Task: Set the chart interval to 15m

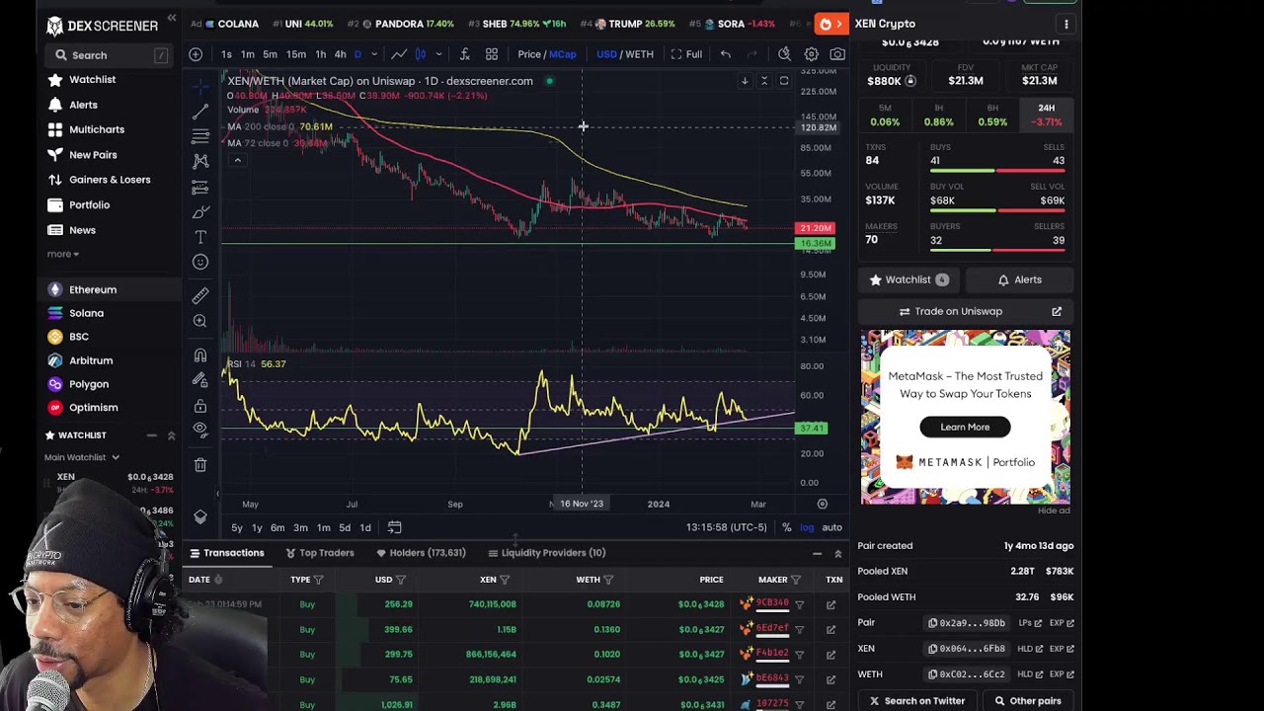Action: (x=295, y=54)
